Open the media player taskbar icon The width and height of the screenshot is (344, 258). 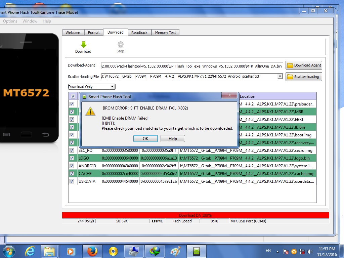coord(71,251)
